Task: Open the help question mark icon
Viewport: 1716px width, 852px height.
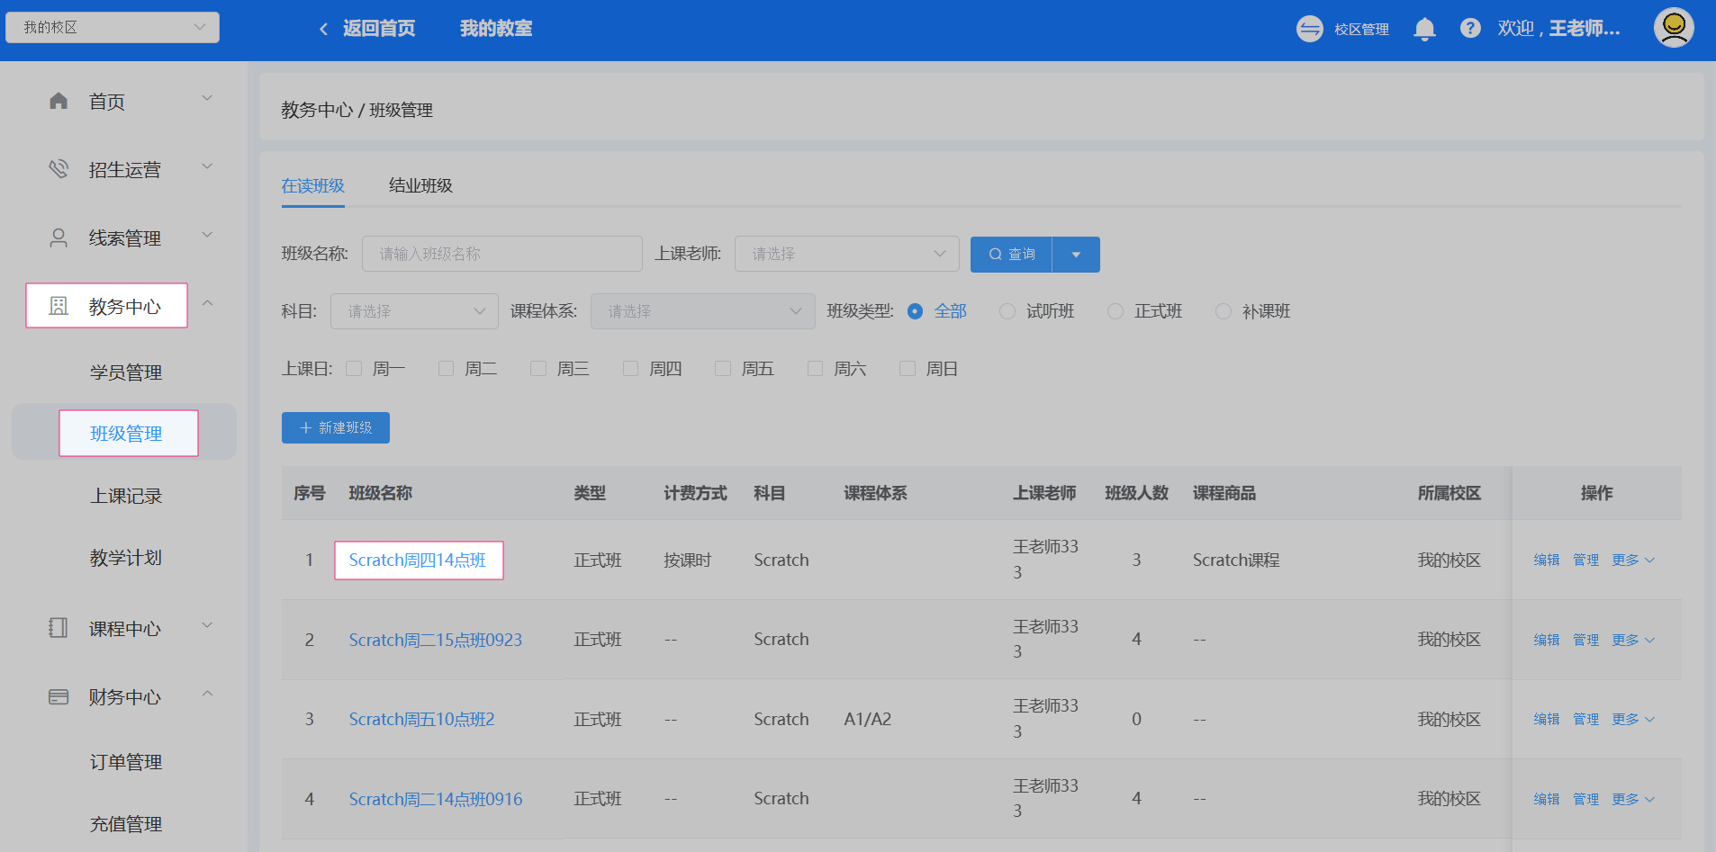Action: click(x=1470, y=29)
